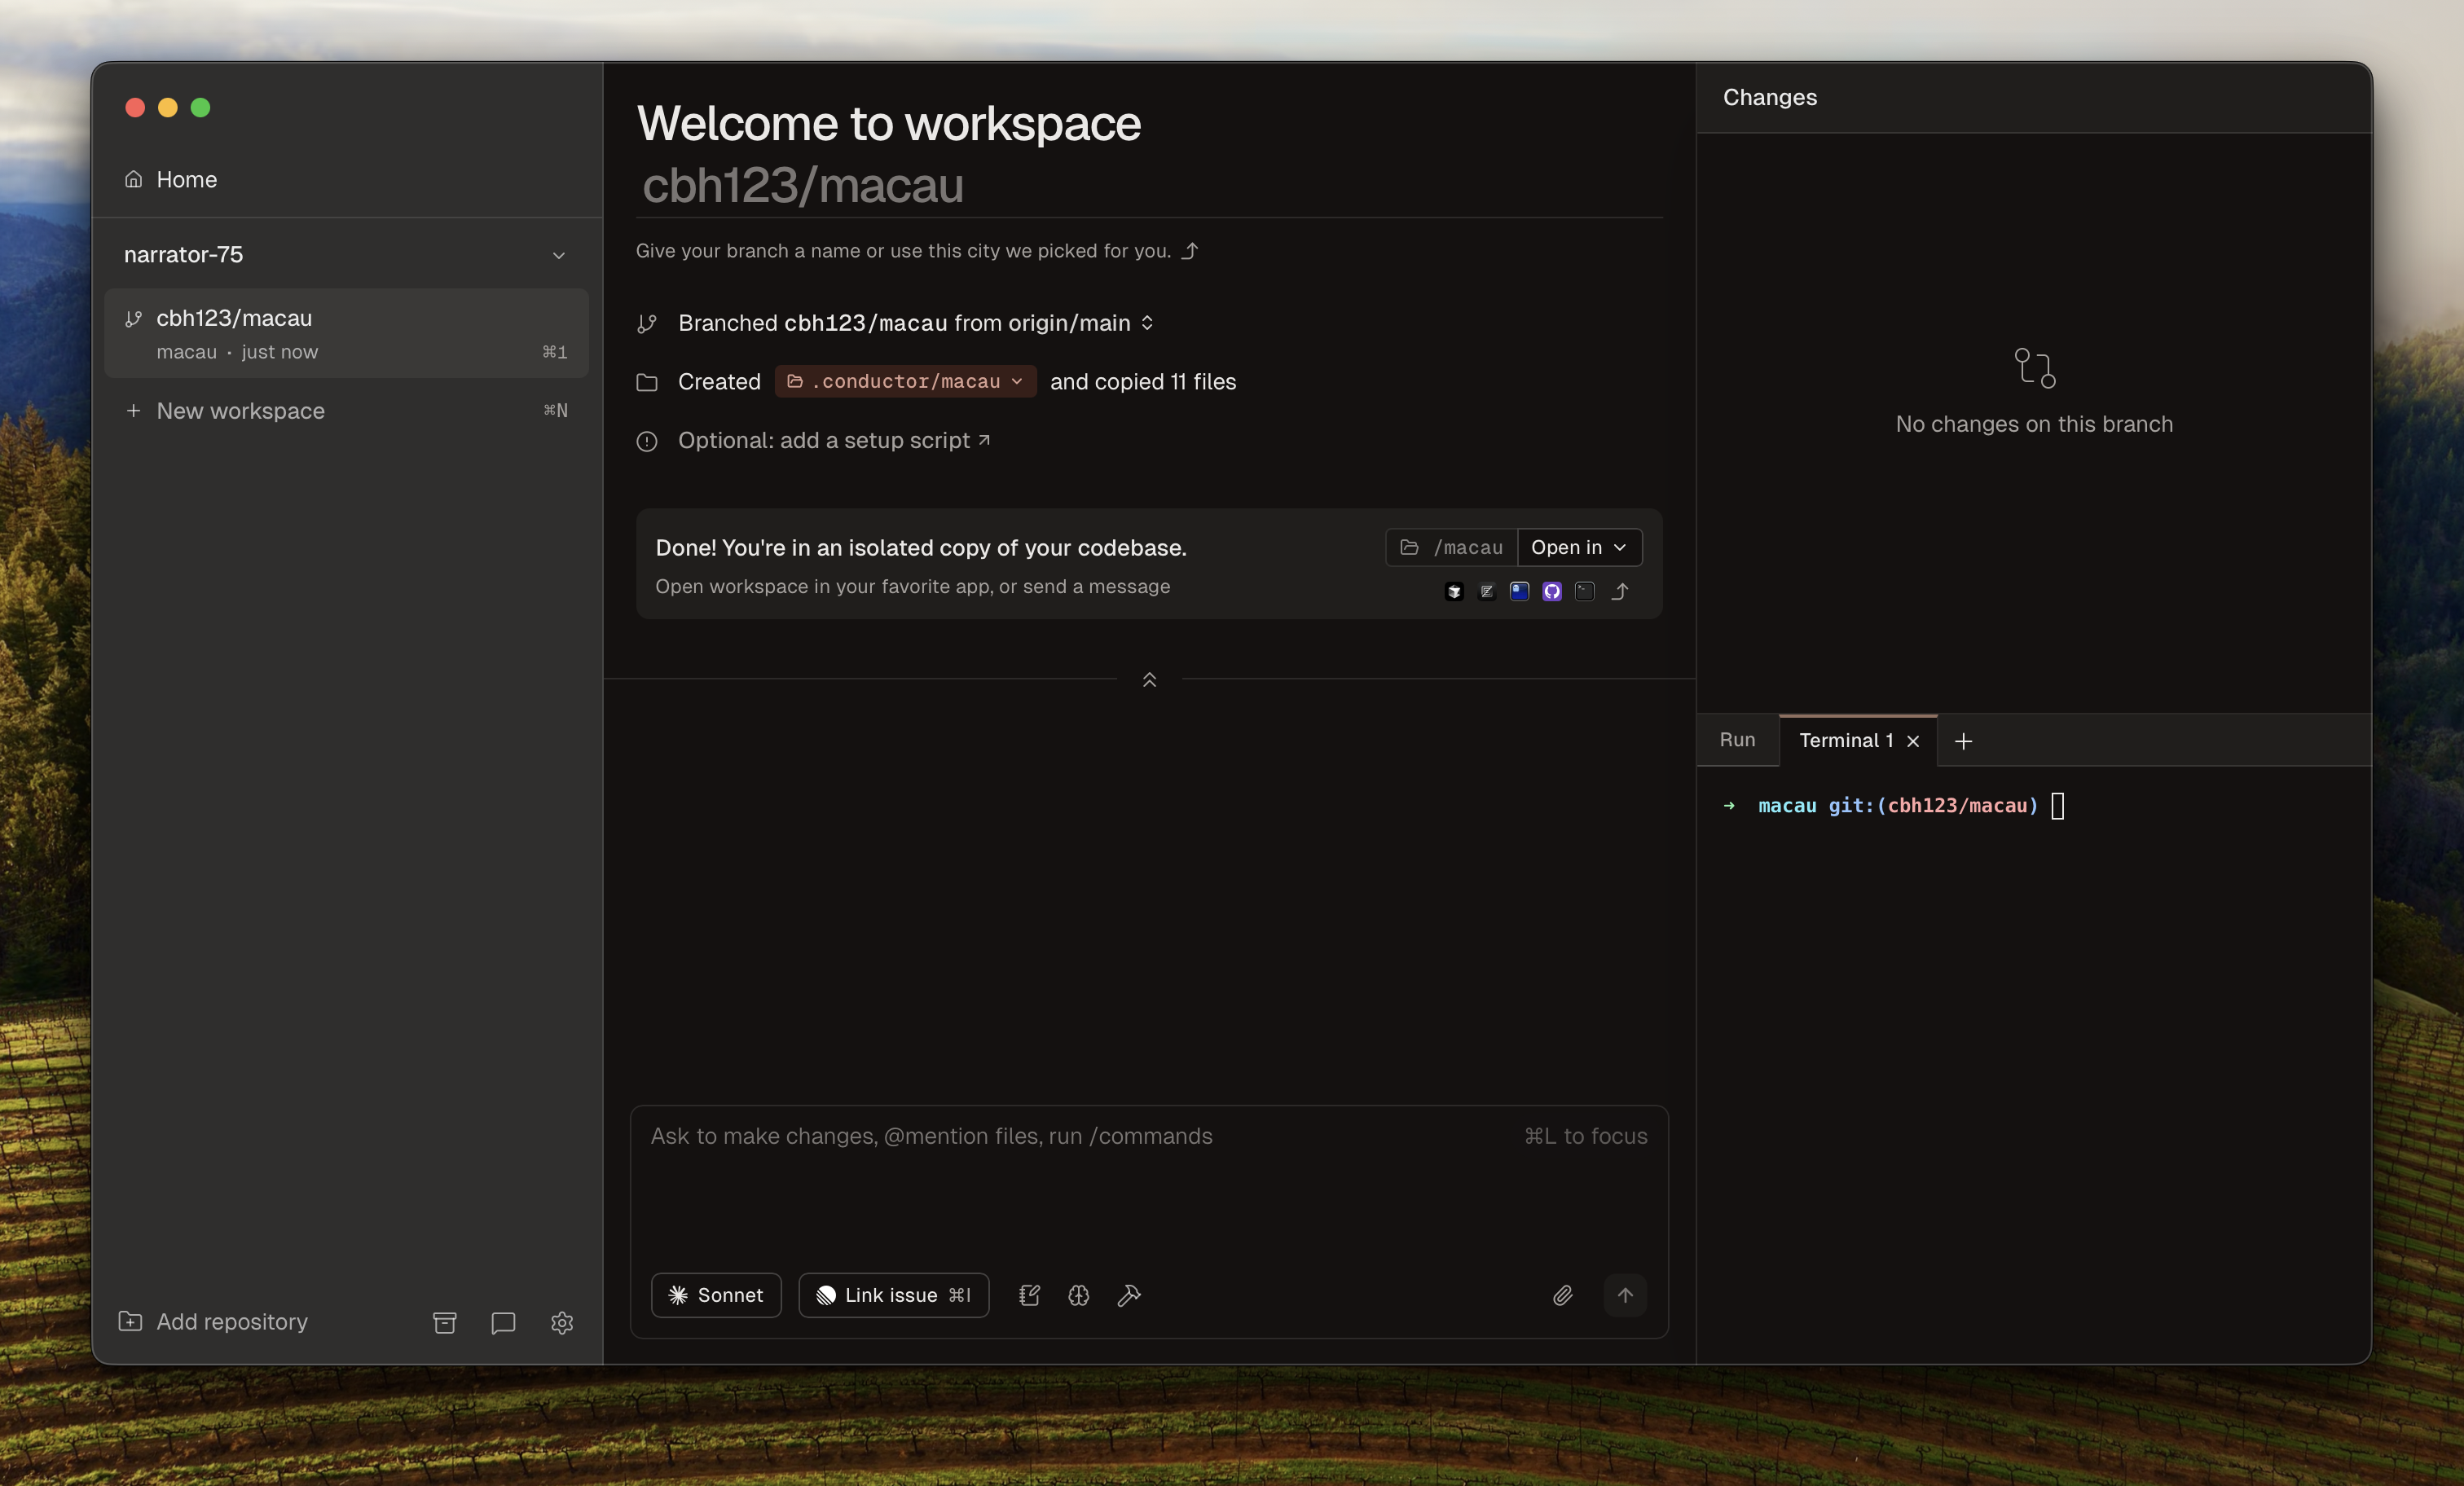The width and height of the screenshot is (2464, 1486).
Task: Collapse the narrator-75 repository section
Action: (559, 255)
